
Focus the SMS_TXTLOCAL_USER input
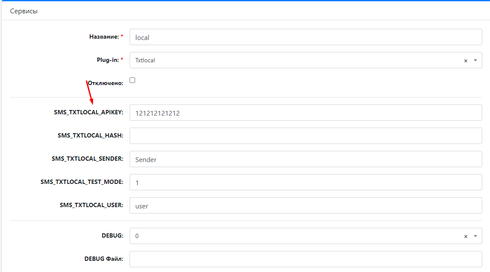305,205
